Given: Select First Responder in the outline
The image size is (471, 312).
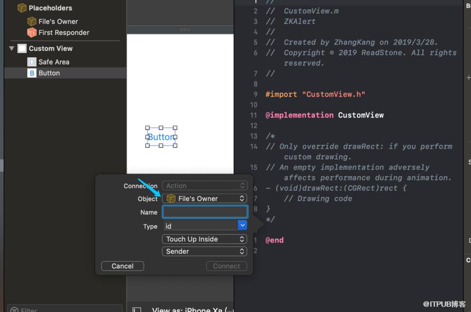Looking at the screenshot, I should [x=64, y=32].
